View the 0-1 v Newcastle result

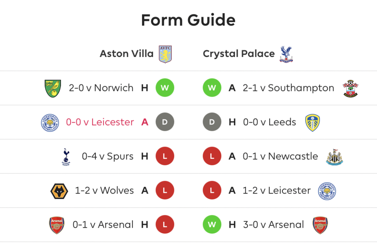pyautogui.click(x=280, y=156)
